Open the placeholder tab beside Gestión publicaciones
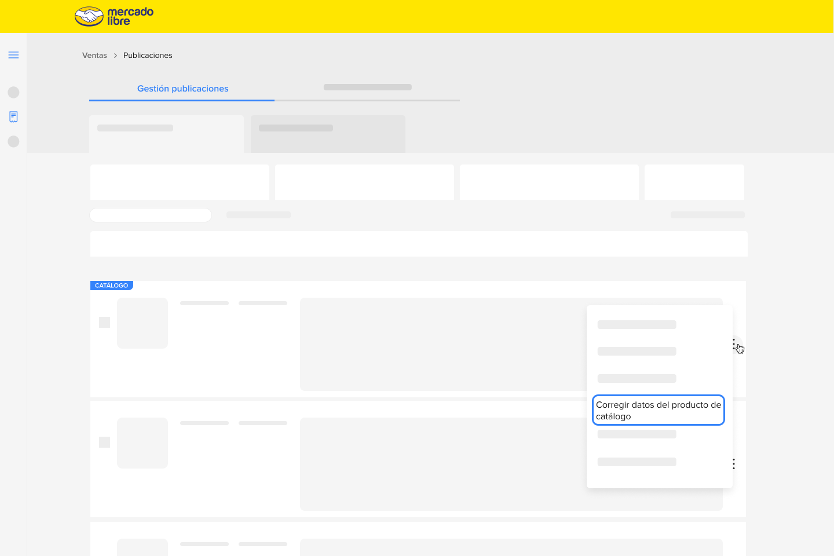The height and width of the screenshot is (556, 834). [367, 87]
